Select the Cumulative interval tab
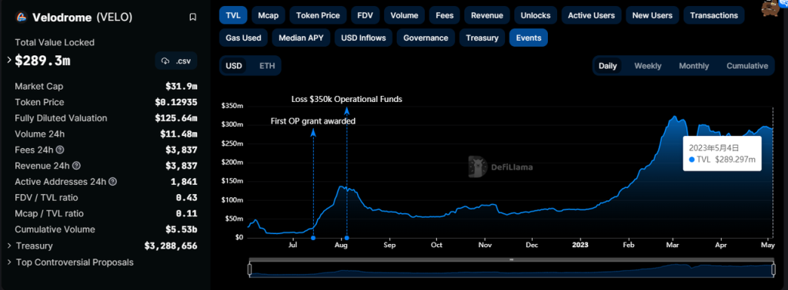Viewport: 788px width, 290px height. 746,66
